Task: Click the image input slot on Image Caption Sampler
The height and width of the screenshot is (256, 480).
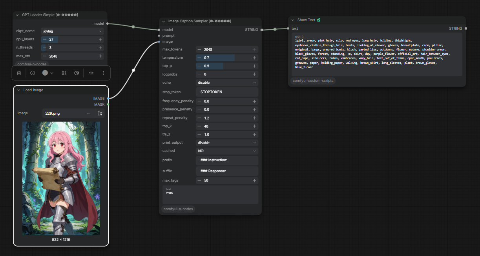Action: pyautogui.click(x=159, y=41)
